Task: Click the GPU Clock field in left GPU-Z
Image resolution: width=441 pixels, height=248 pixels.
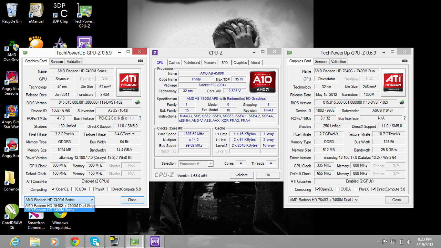Action: tap(60, 166)
